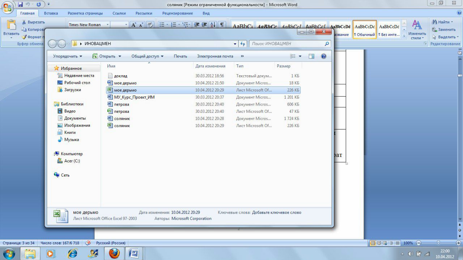Open the font size dropdown in Word
This screenshot has height=260, width=463.
(x=126, y=25)
